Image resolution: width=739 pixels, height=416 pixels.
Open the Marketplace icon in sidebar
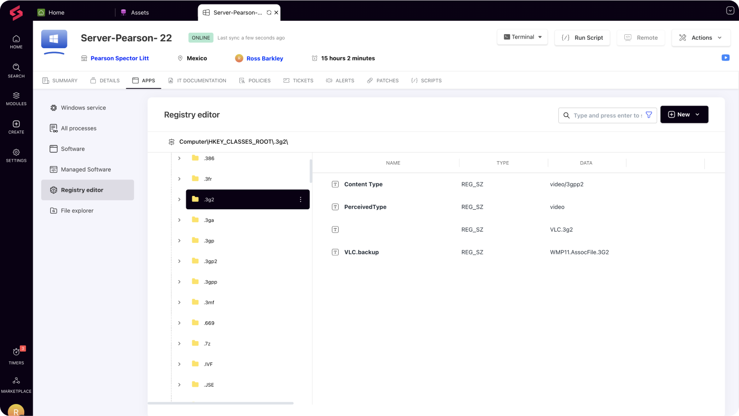[16, 384]
